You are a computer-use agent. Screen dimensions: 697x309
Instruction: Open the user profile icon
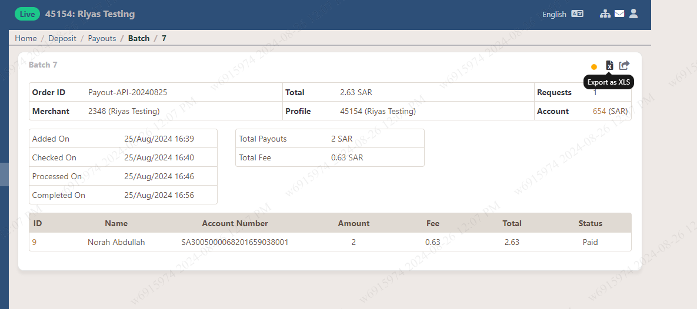pos(633,14)
